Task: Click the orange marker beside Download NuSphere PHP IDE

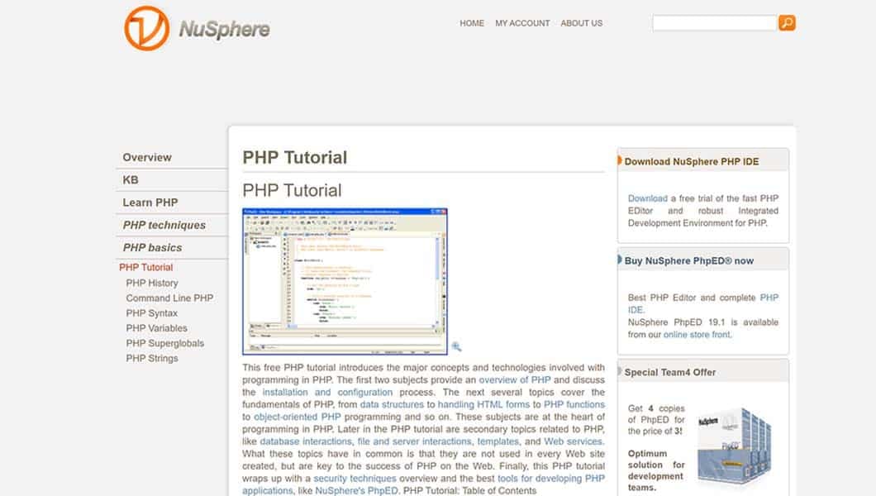Action: coord(619,161)
